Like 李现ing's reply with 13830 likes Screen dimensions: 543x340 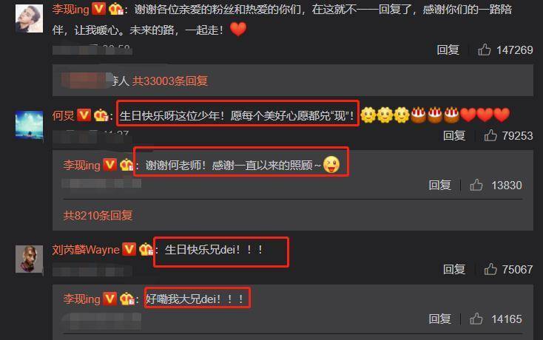476,185
